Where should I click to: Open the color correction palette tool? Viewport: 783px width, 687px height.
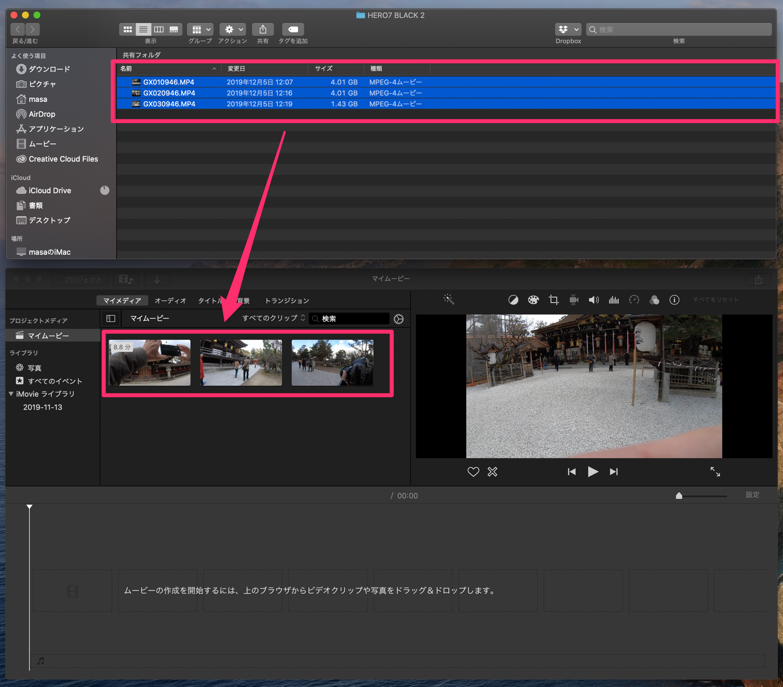(x=533, y=300)
